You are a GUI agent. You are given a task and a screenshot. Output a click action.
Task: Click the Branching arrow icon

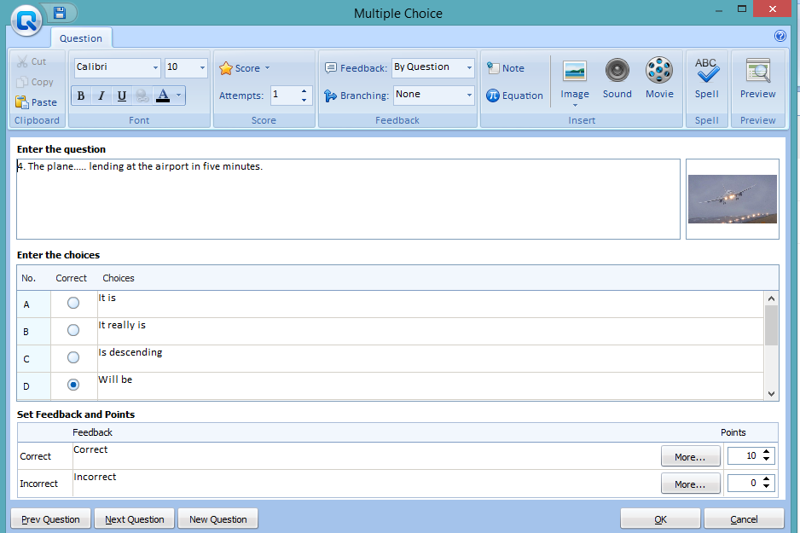[331, 96]
